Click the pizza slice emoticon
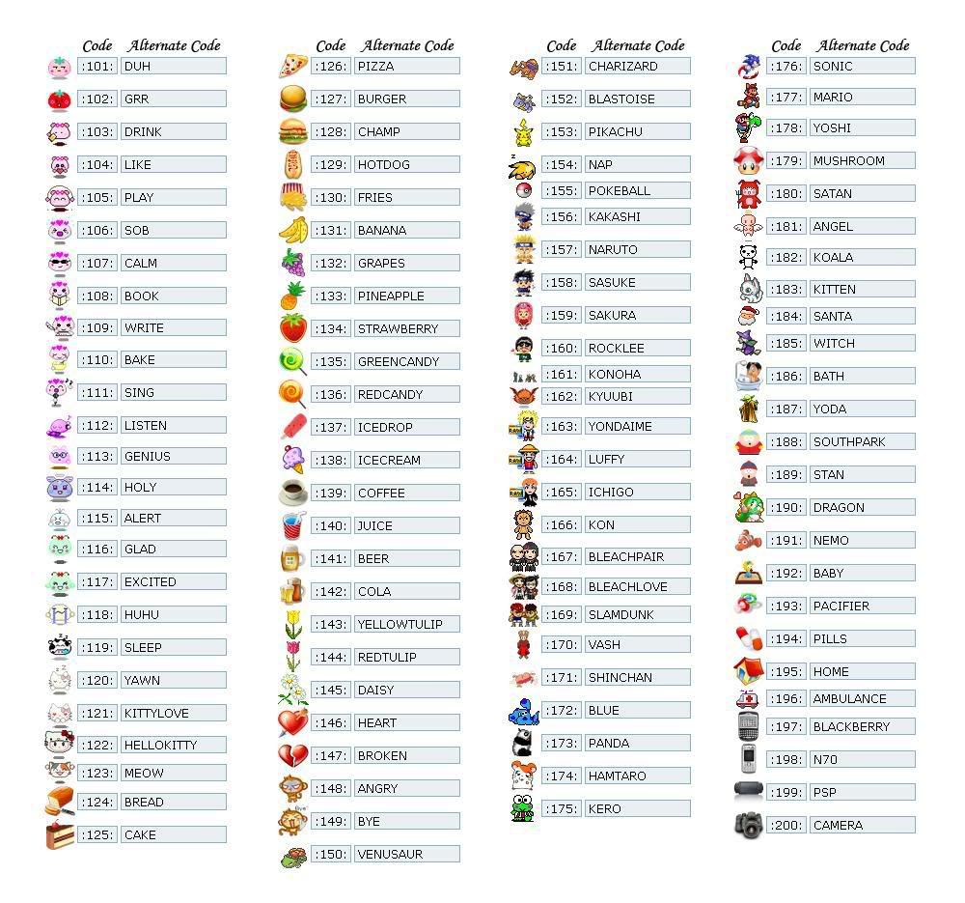Screen dimensions: 965x903 pos(293,67)
